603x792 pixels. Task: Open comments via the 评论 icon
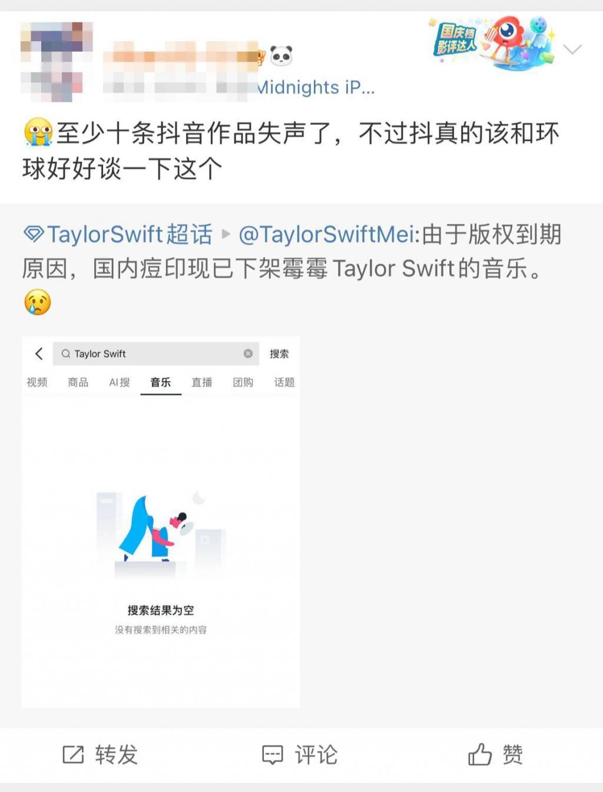(x=272, y=755)
